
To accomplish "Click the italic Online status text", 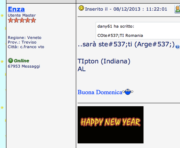I will click(22, 61).
